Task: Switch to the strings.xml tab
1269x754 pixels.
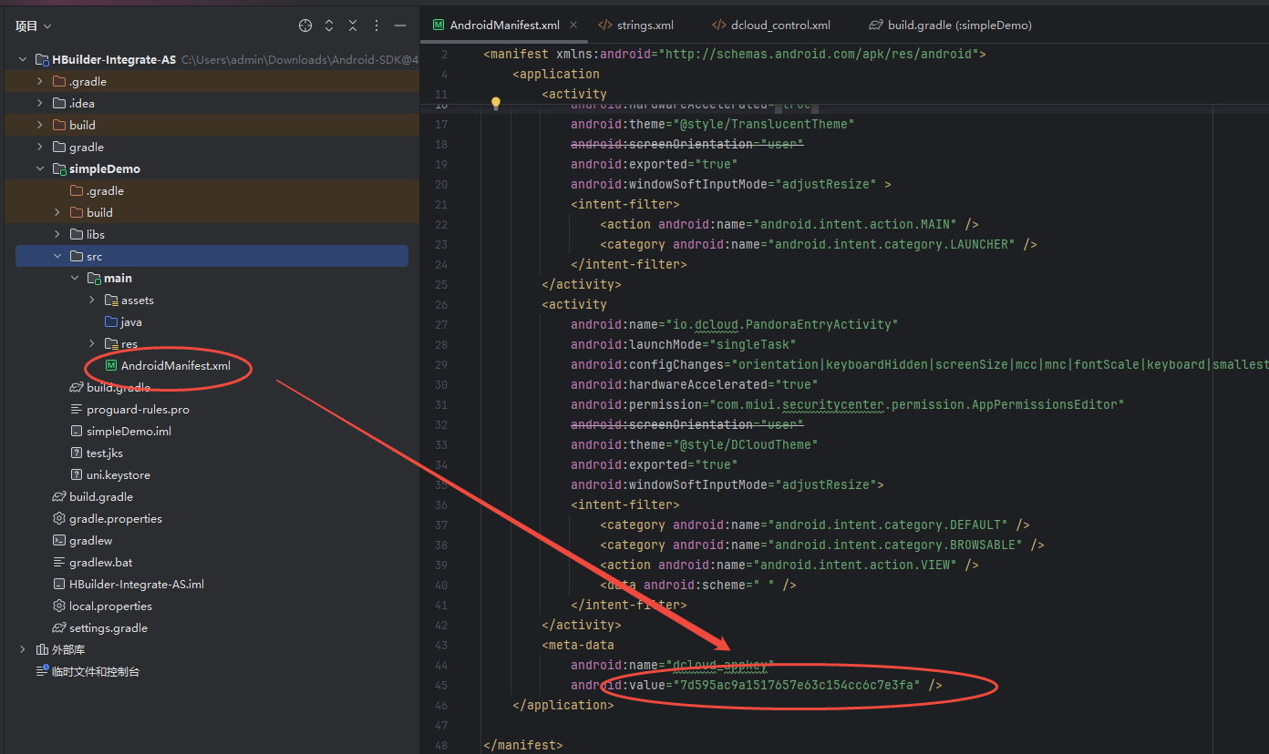Action: 635,25
